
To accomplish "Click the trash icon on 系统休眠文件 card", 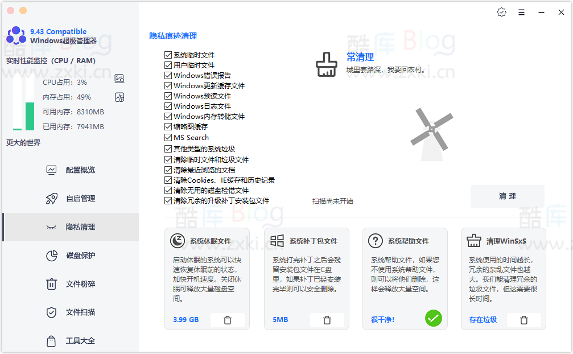I will tap(227, 320).
